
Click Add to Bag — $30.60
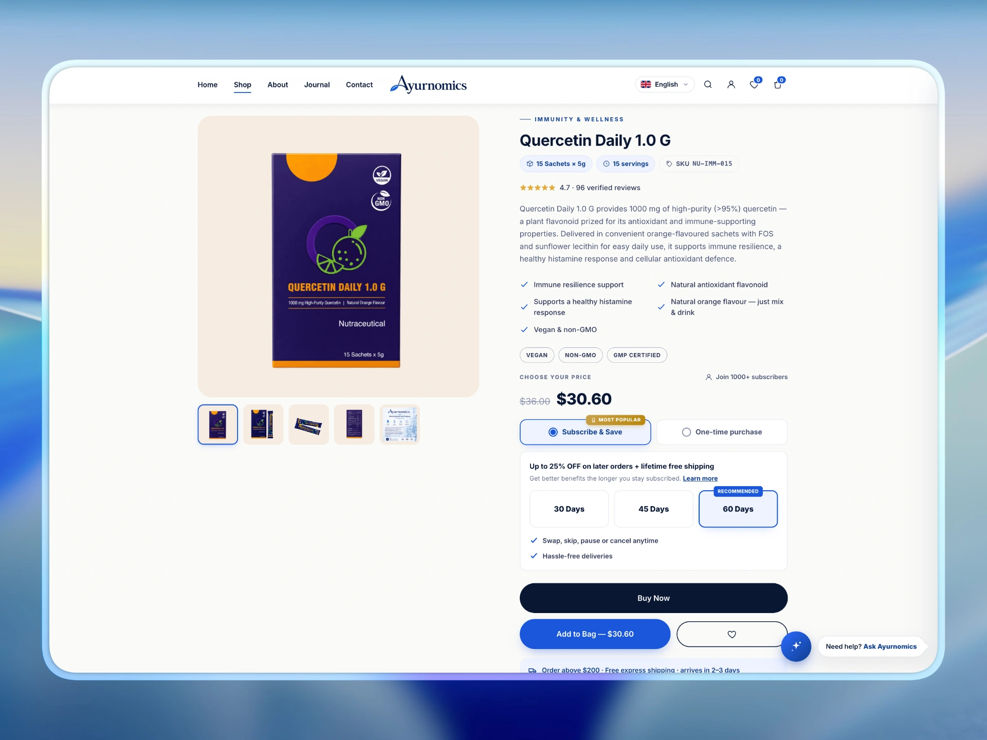(595, 634)
